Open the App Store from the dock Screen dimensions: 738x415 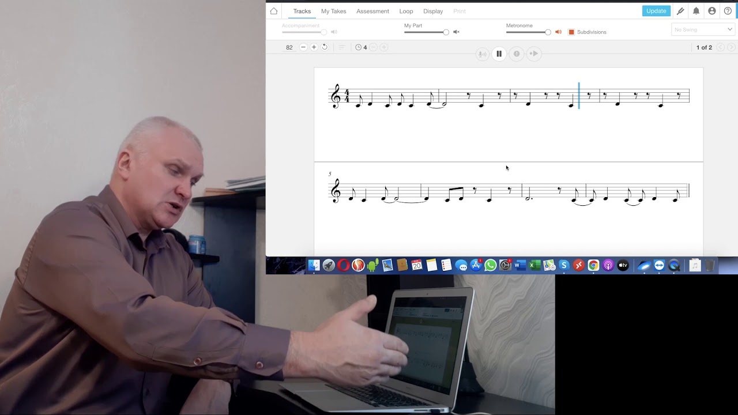pos(476,265)
